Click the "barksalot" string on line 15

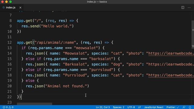(x=101, y=59)
